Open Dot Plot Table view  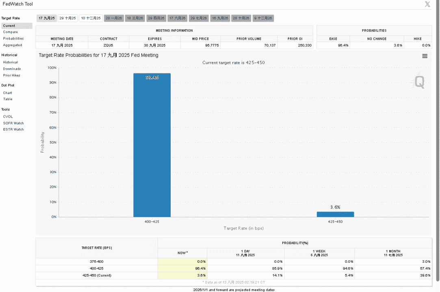pyautogui.click(x=8, y=99)
